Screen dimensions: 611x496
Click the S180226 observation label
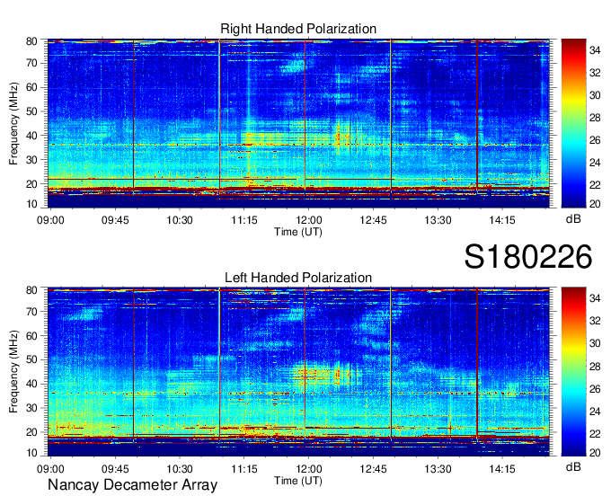[x=528, y=256]
